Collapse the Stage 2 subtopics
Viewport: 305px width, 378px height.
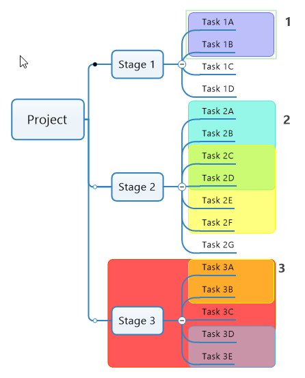click(x=182, y=187)
